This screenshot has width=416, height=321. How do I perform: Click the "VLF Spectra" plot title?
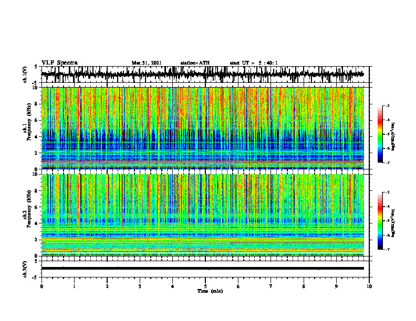(59, 62)
